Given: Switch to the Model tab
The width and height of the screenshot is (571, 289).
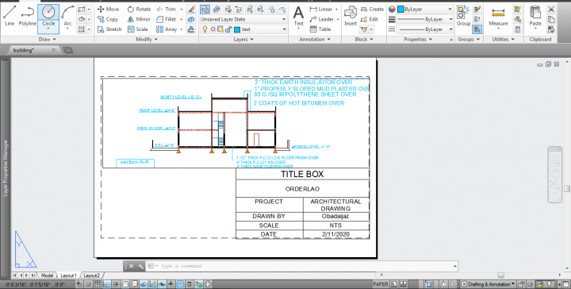Looking at the screenshot, I should 47,276.
